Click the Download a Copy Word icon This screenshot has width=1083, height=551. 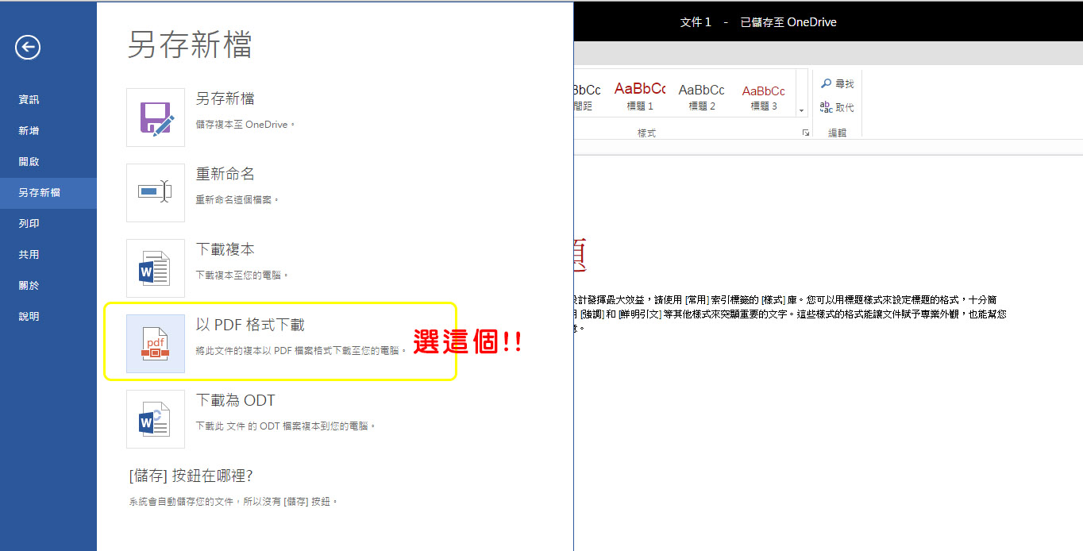tap(156, 268)
